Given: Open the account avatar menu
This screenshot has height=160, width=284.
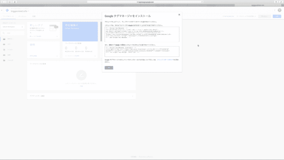Looking at the screenshot, I should [x=280, y=10].
